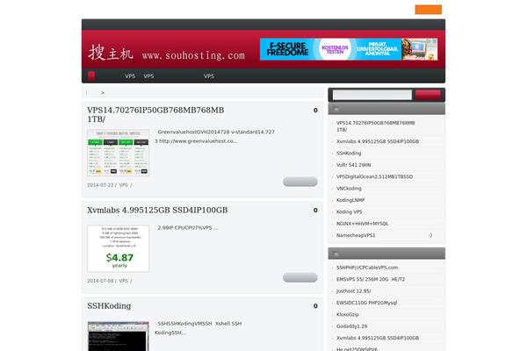The height and width of the screenshot is (351, 527).
Task: Open sidebar link He.net250NSIPV6
Action: coord(357,349)
